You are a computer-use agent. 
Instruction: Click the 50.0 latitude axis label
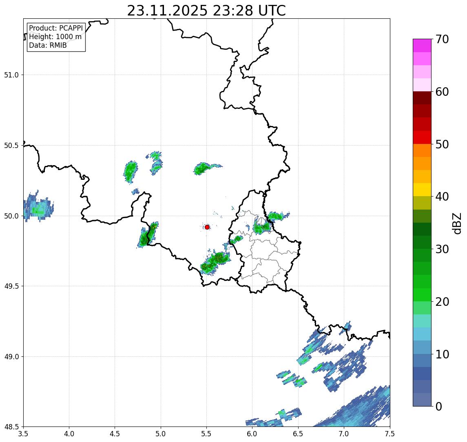click(x=11, y=216)
